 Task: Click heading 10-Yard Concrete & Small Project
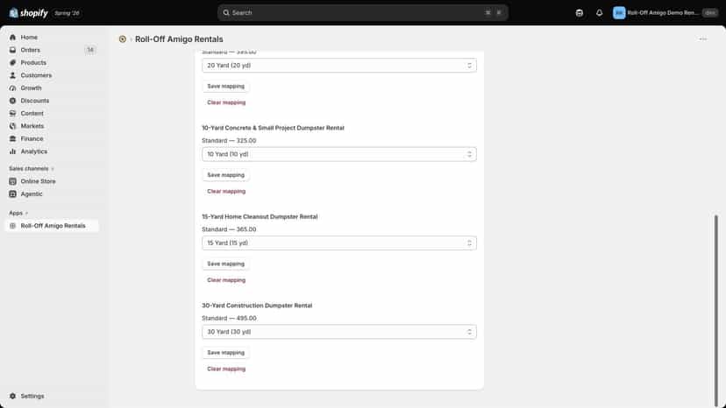coord(274,128)
